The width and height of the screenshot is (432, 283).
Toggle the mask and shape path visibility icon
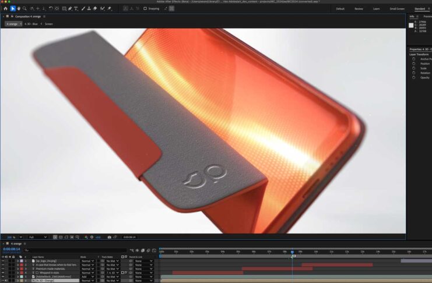pos(66,237)
